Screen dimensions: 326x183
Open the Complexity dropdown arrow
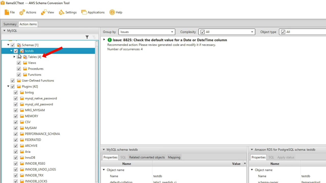pos(252,32)
